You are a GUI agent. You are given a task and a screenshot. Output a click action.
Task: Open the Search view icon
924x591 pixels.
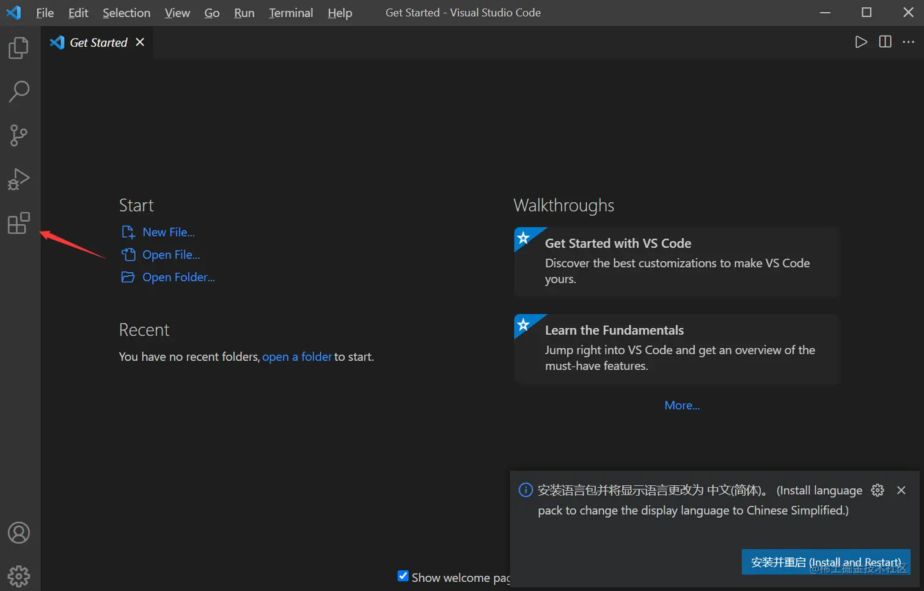click(x=19, y=92)
